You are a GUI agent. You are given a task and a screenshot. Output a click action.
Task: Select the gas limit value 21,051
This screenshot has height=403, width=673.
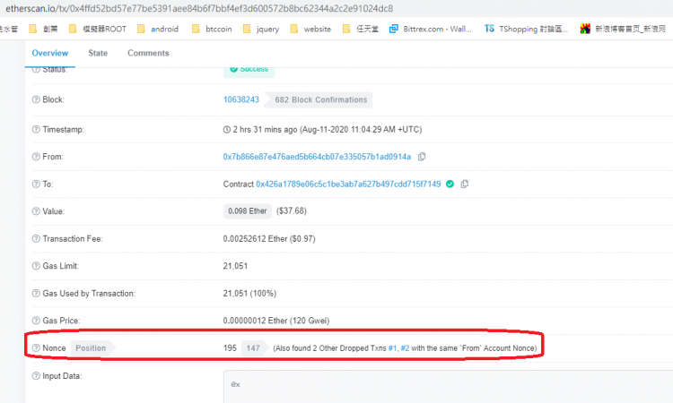point(235,266)
